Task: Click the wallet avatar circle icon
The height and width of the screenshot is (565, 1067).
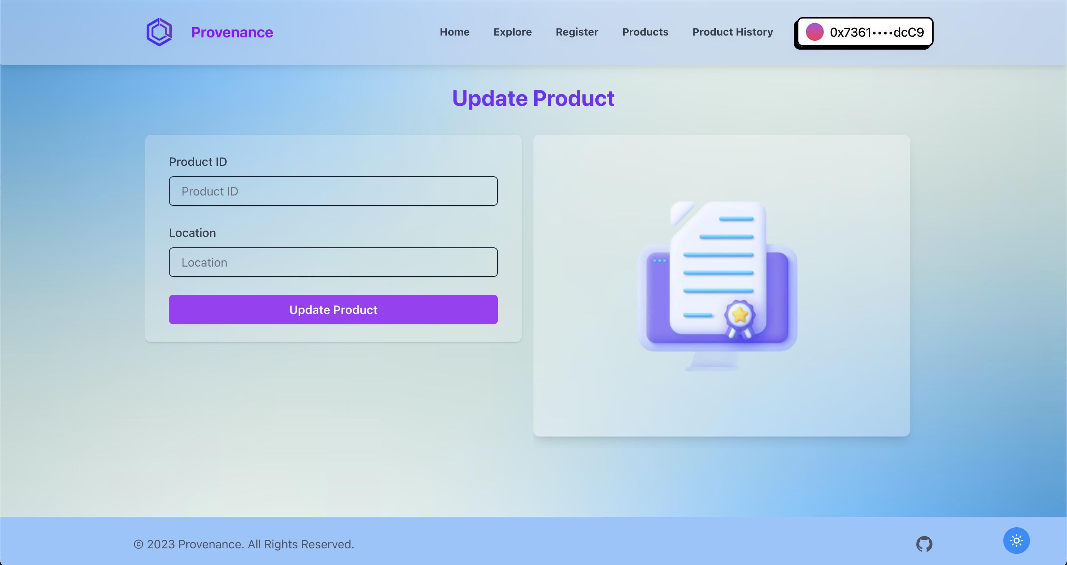Action: (814, 32)
